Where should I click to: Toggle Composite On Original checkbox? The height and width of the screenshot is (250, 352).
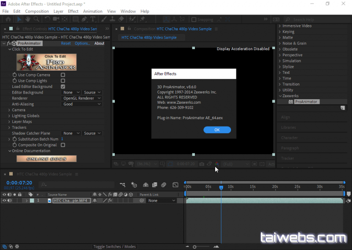63,145
